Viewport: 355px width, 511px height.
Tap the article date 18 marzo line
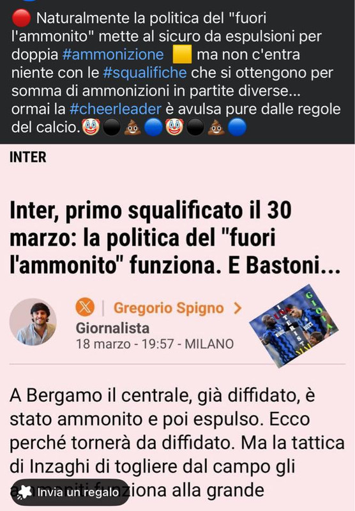[155, 344]
